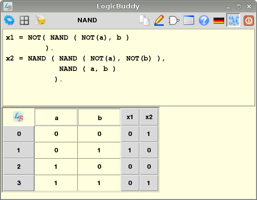The height and width of the screenshot is (200, 257).
Task: Click the x2 value in row 3
Action: coord(149,183)
